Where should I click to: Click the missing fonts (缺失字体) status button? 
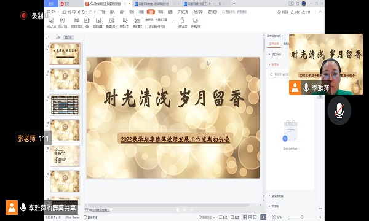[x=90, y=217]
